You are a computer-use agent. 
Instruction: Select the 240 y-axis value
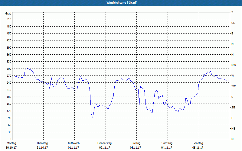point(9,83)
